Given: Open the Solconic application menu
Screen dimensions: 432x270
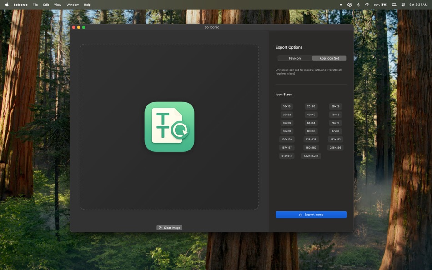Looking at the screenshot, I should [x=20, y=5].
